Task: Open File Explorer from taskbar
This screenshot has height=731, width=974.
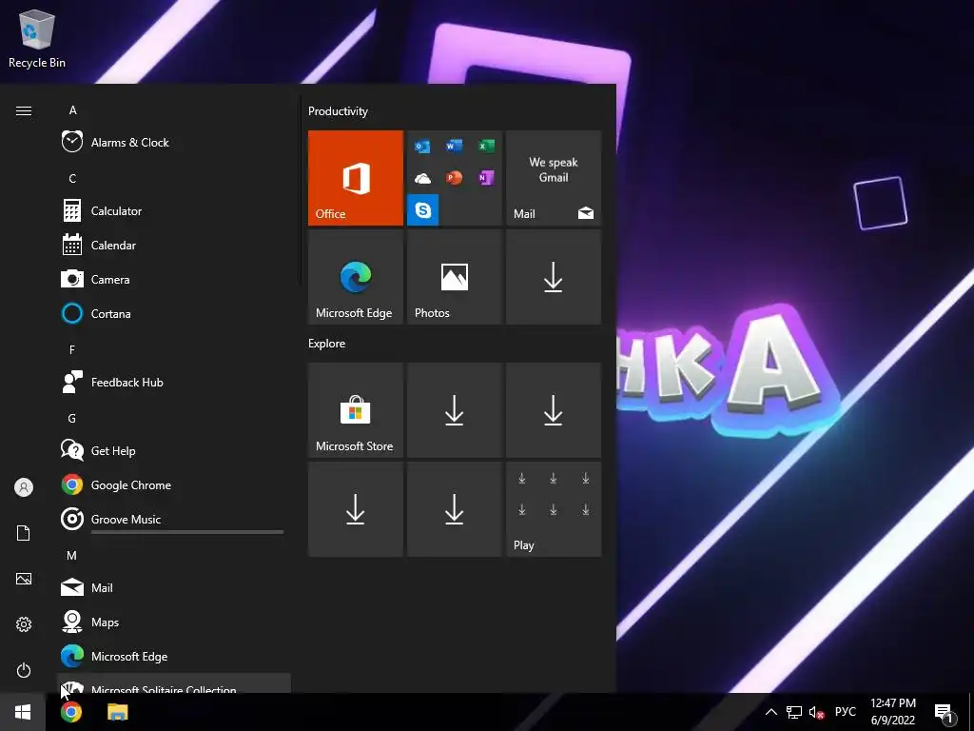Action: point(117,712)
